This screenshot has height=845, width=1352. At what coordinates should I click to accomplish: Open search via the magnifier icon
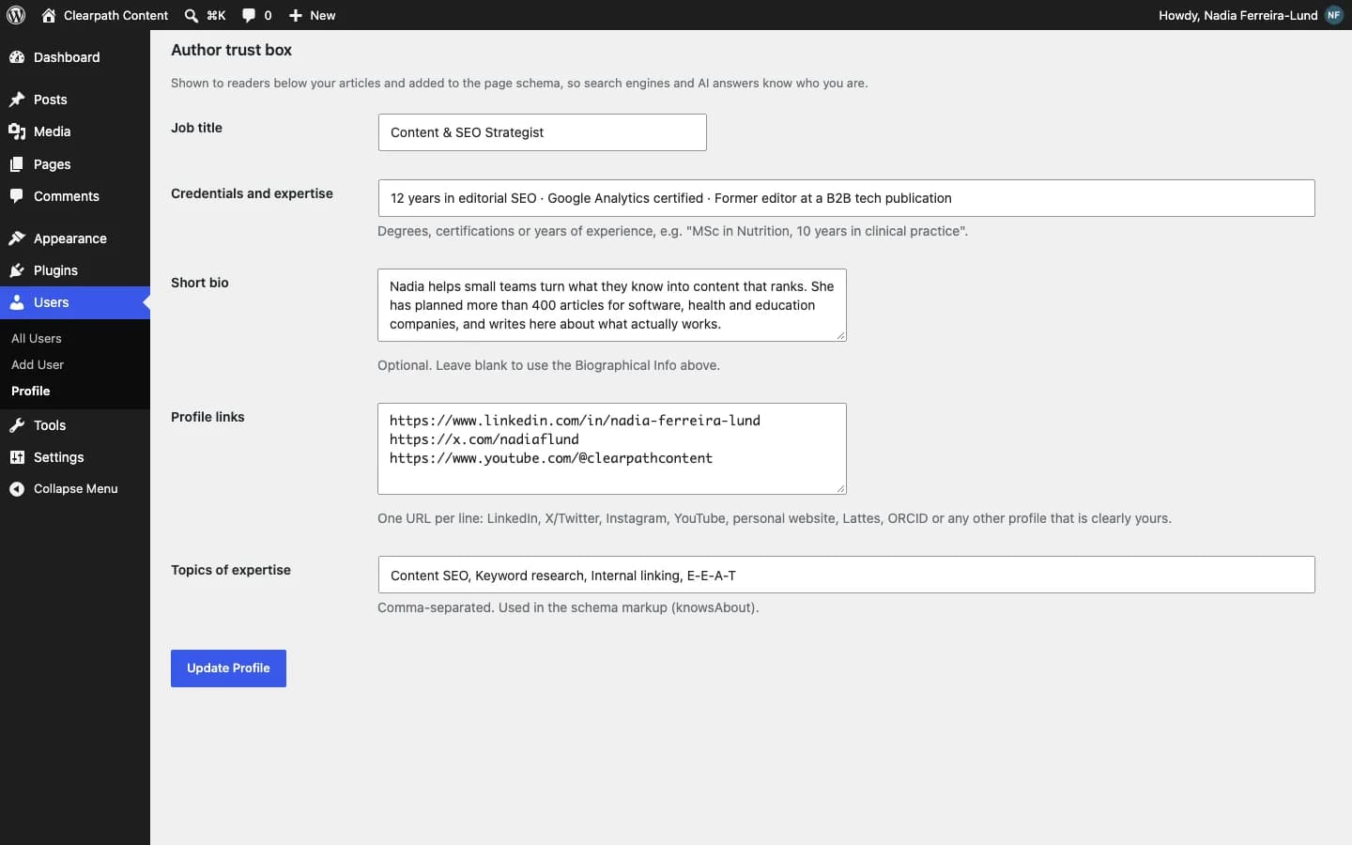tap(192, 15)
